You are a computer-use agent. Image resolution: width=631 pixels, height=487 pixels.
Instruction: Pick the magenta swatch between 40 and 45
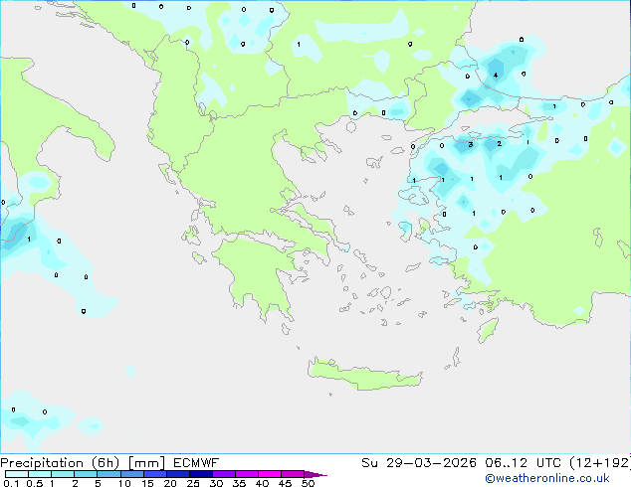coord(270,474)
